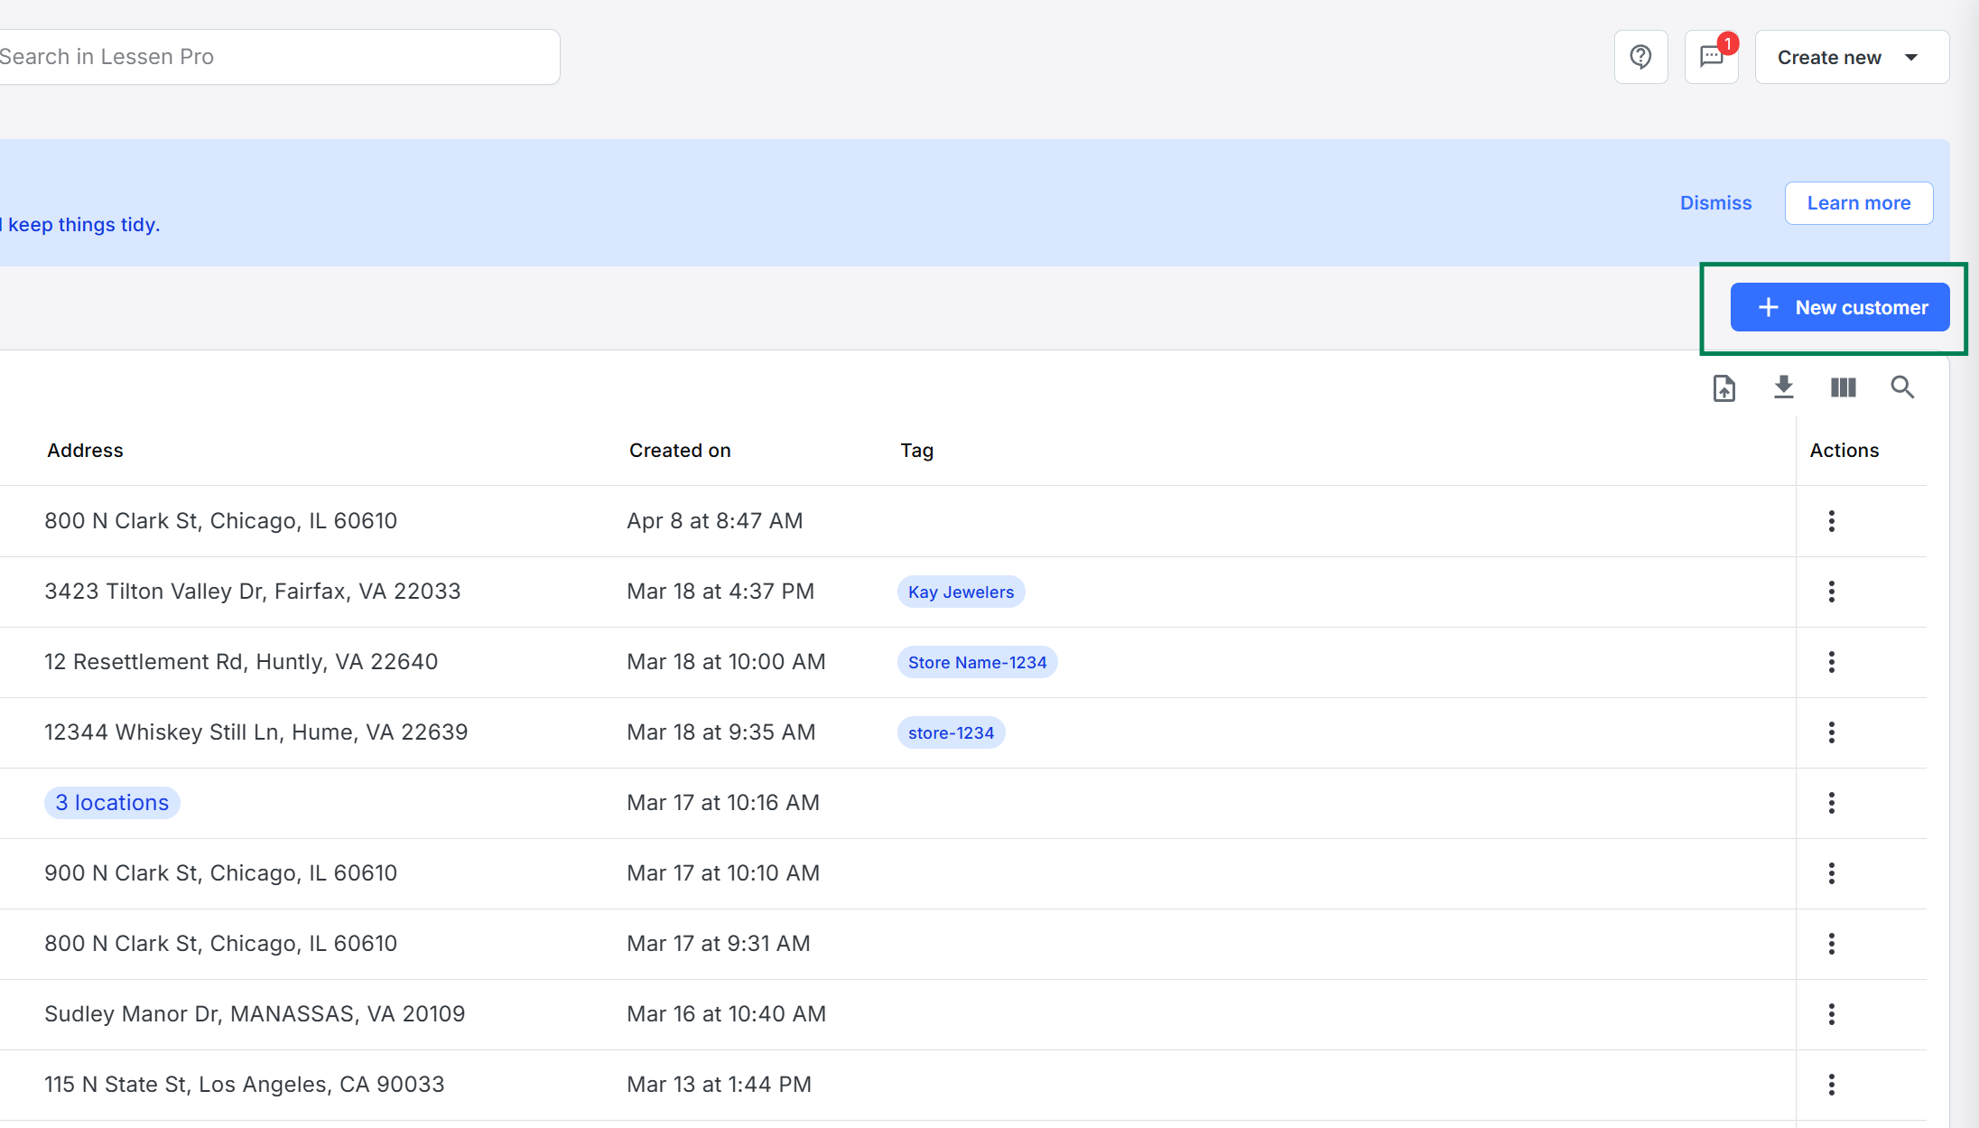Expand the Create new dropdown
1979x1128 pixels.
tap(1851, 57)
